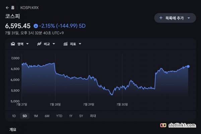Click the blue down-arrow circle beside -2.15%
Image resolution: width=201 pixels, height=134 pixels.
tap(36, 26)
